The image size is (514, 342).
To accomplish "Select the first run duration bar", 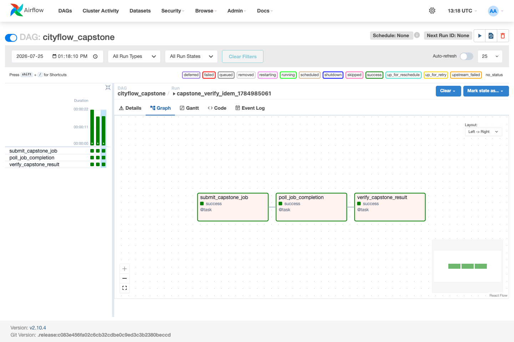I will click(92, 127).
